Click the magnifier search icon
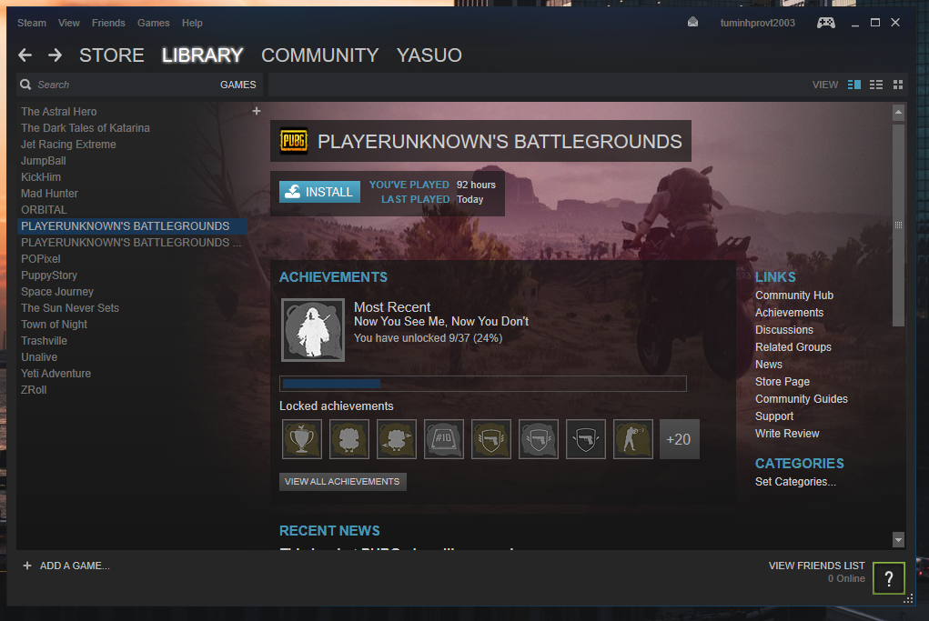The image size is (929, 621). tap(25, 85)
